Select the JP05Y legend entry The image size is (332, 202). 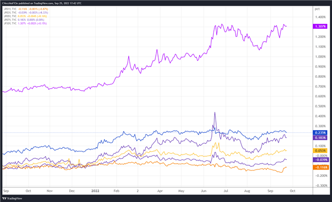coord(26,16)
